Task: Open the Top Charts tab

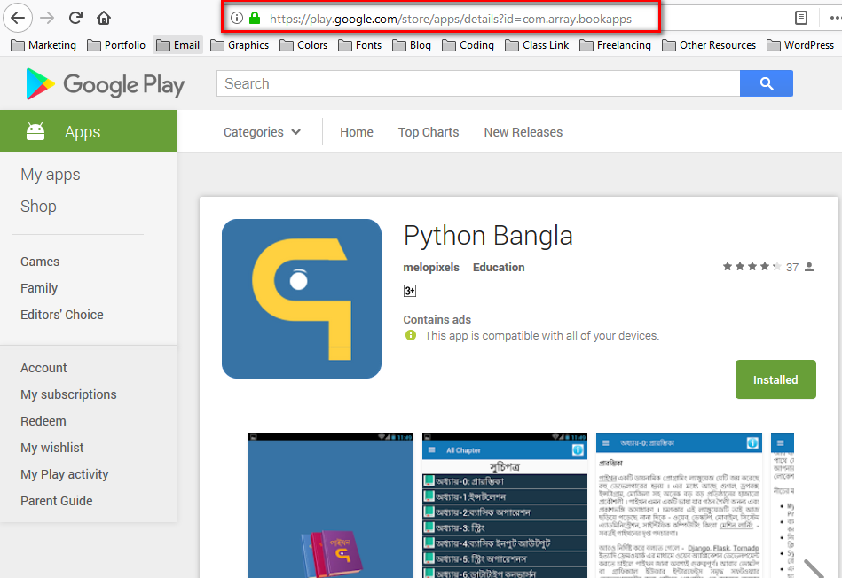Action: coord(429,132)
